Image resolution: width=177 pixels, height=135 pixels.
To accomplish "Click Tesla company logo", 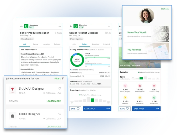I will (13, 90).
